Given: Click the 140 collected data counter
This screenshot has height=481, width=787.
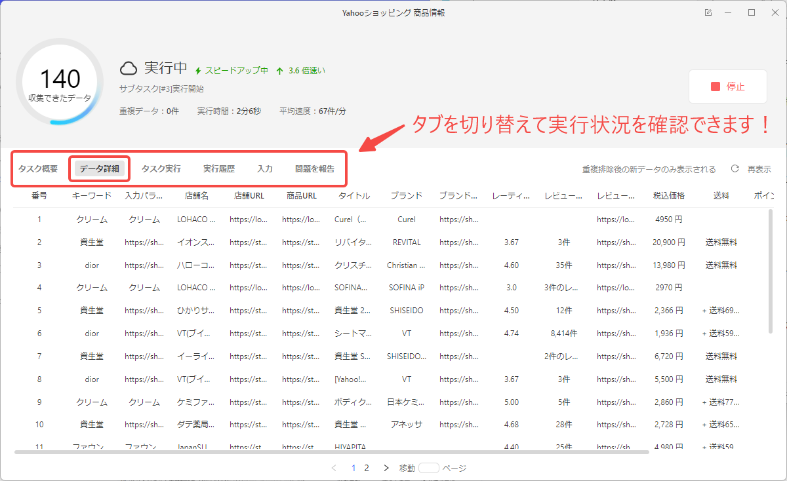Looking at the screenshot, I should (60, 79).
